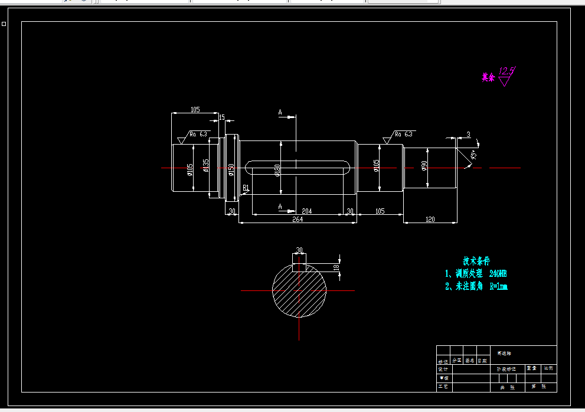
Task: Select the '设计' title block label
Action: (443, 369)
